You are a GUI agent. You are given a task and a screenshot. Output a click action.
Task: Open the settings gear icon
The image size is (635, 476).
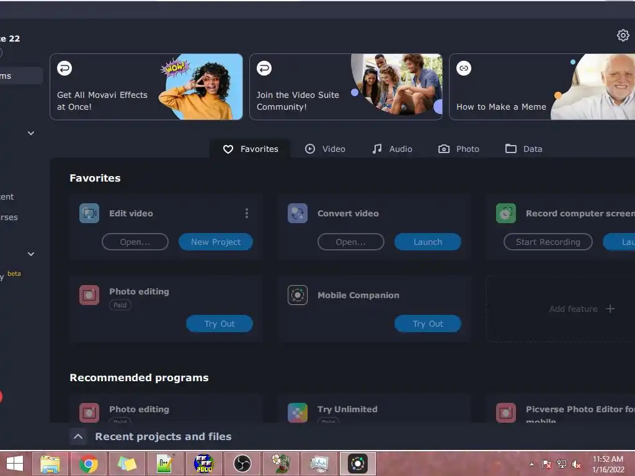point(623,35)
